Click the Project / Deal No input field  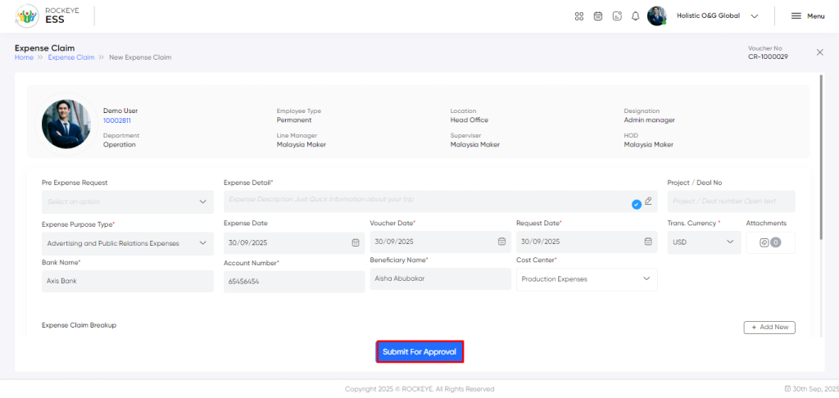(x=731, y=201)
